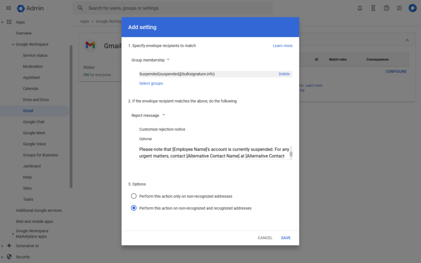The height and width of the screenshot is (263, 421).
Task: Open Keep in sidebar
Action: 27,177
